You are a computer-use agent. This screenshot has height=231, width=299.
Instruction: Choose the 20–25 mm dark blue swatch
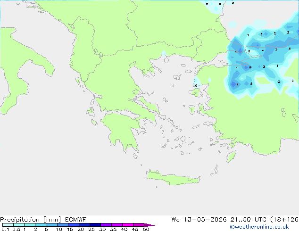coord(84,225)
